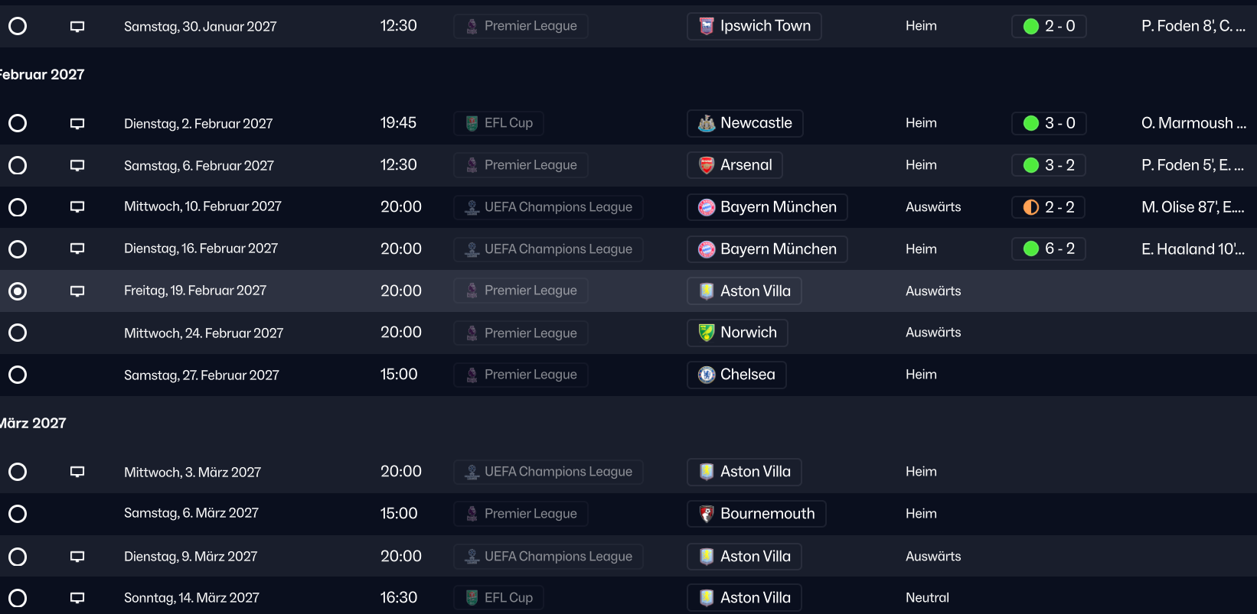Screen dimensions: 1257x614
Task: Select the Freitag, 19. Februar 2027 fixture row date
Action: coord(195,291)
